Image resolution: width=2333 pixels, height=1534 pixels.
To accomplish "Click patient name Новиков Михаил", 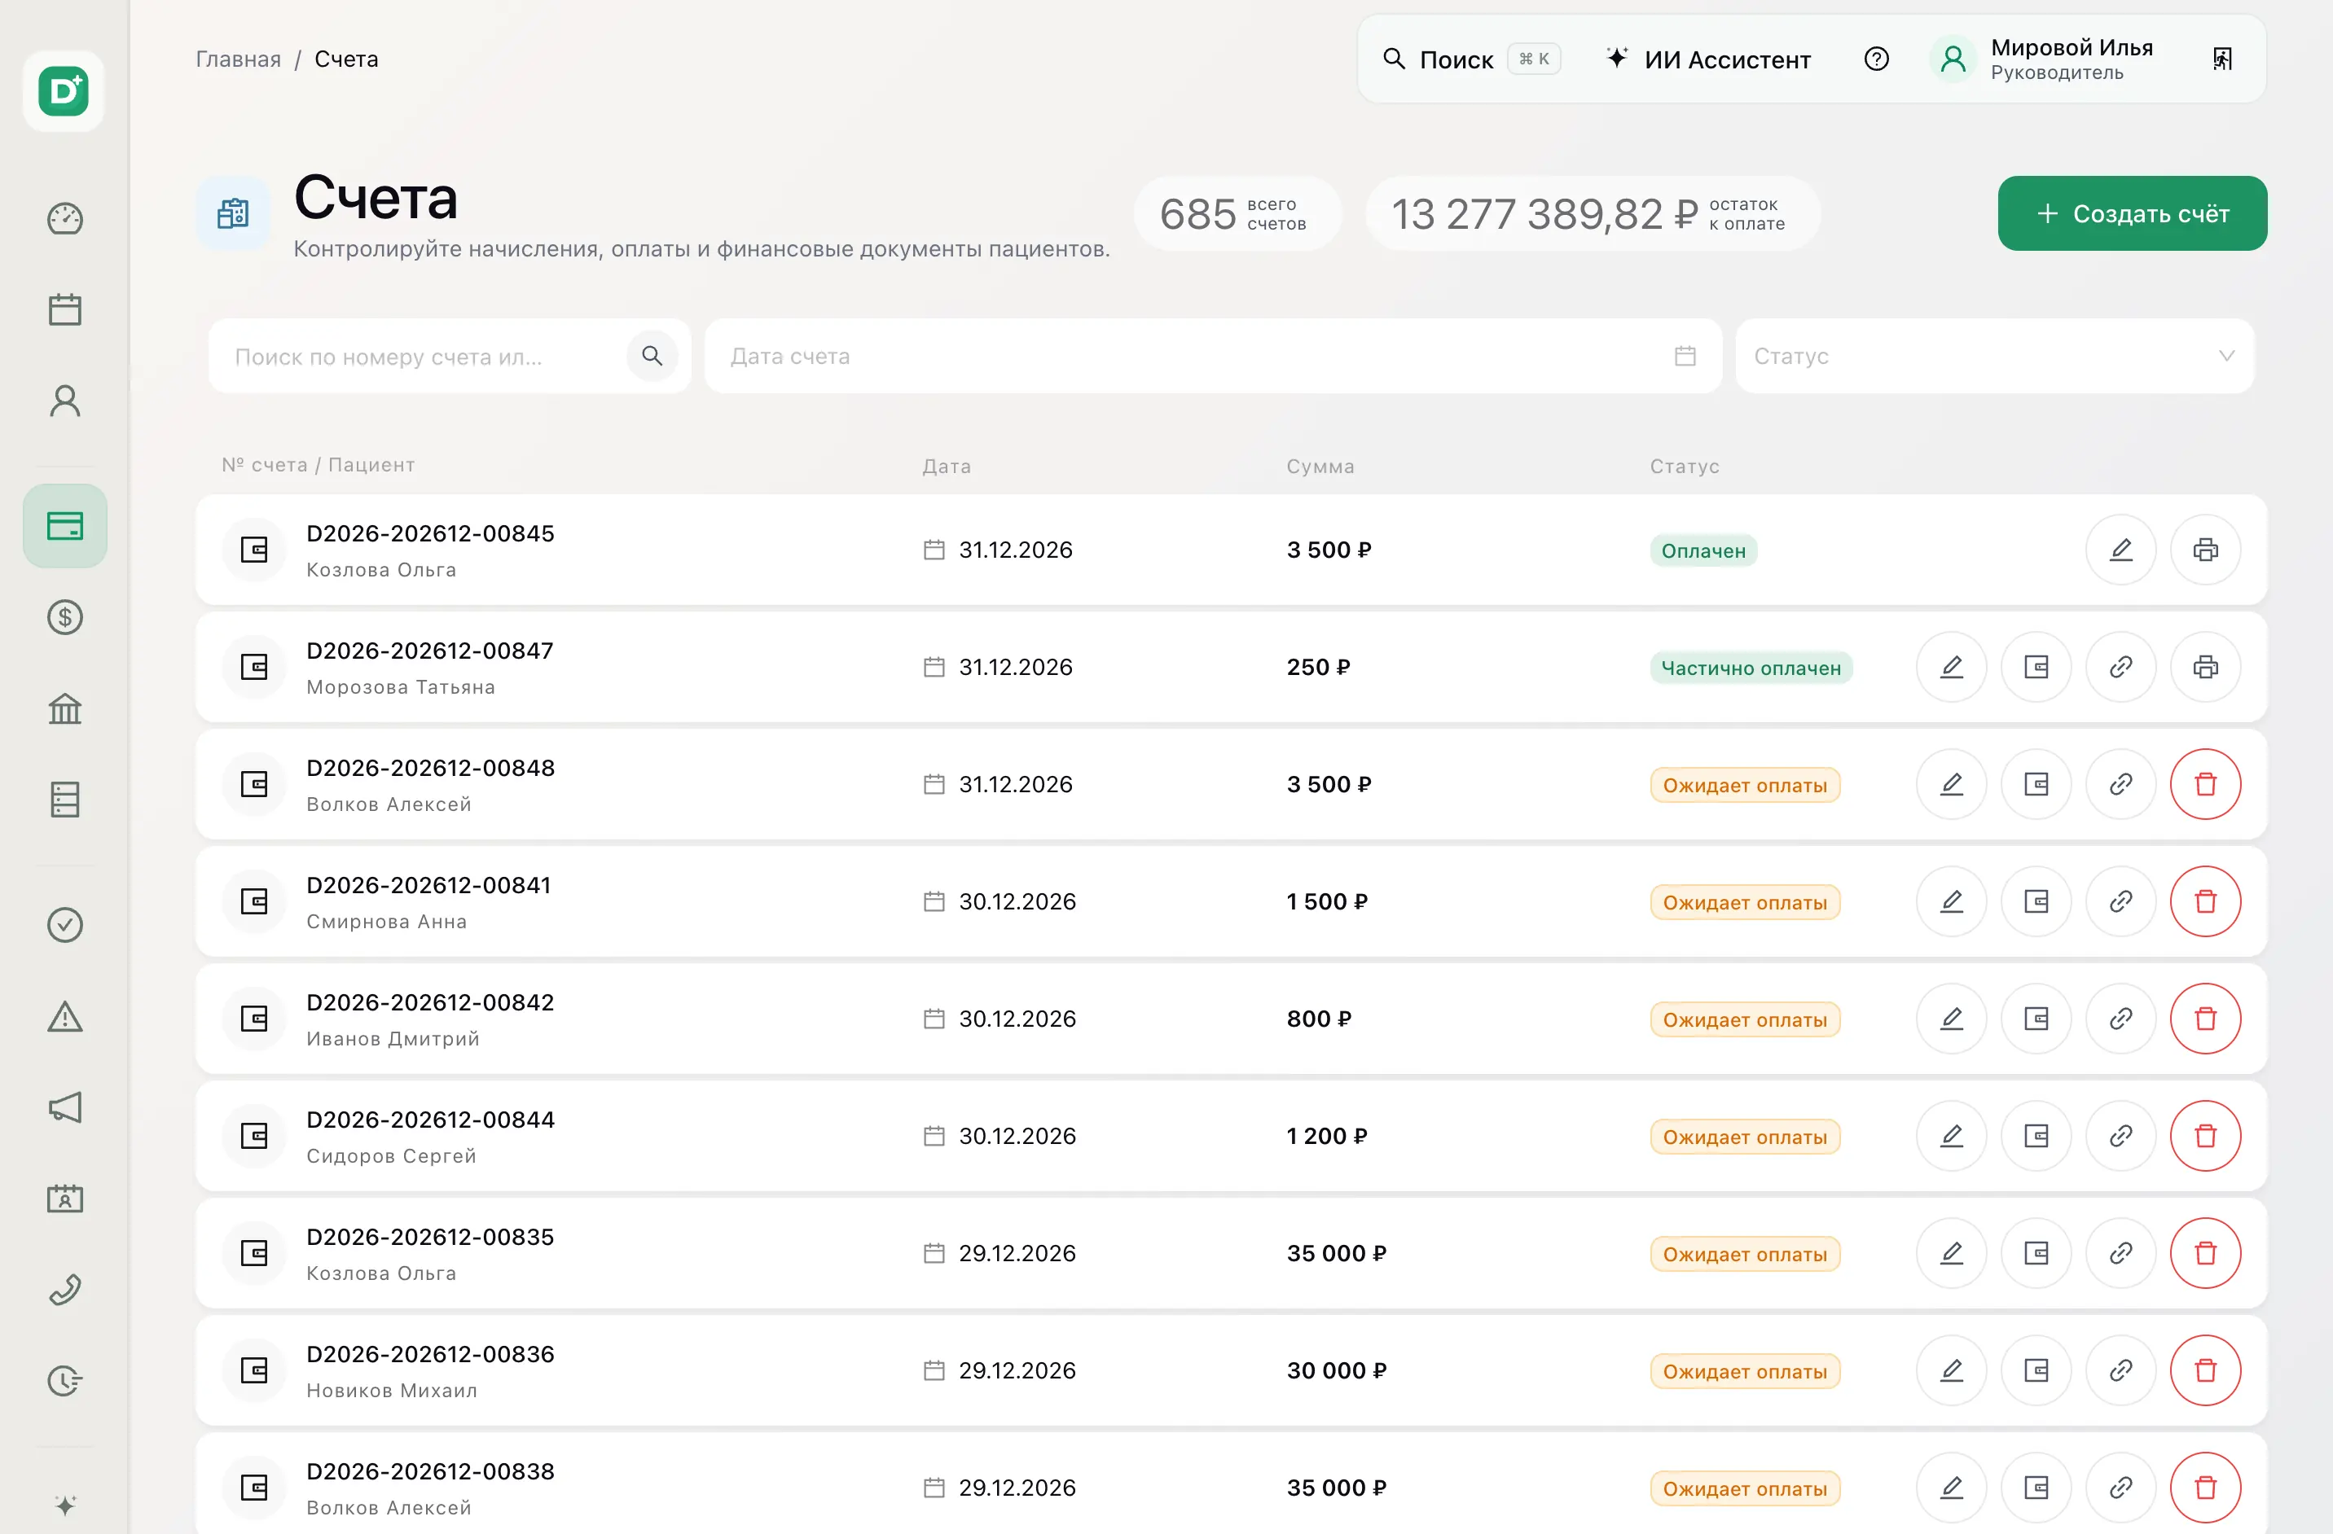I will pyautogui.click(x=392, y=1391).
